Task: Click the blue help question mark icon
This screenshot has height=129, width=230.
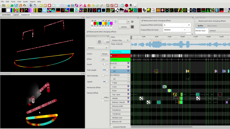Action: click(122, 6)
